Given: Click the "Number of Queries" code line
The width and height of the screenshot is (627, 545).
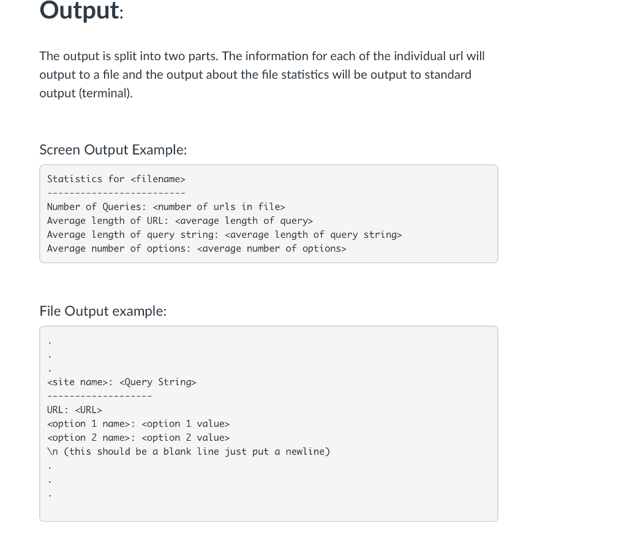Looking at the screenshot, I should 166,207.
